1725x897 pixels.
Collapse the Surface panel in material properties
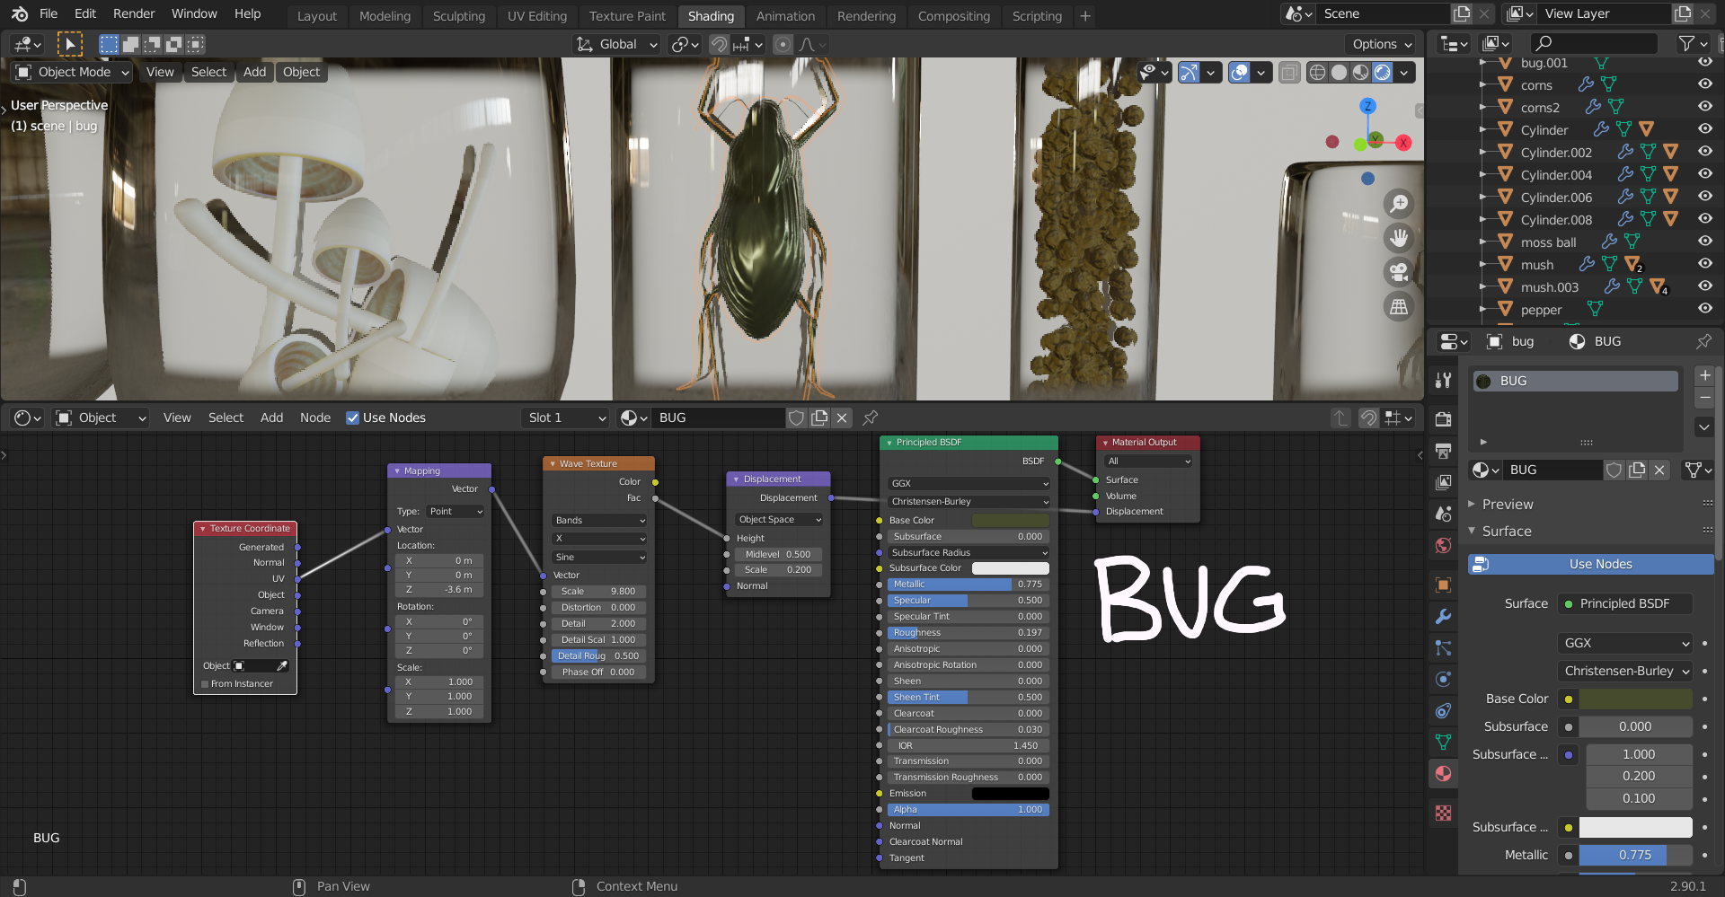pyautogui.click(x=1472, y=532)
